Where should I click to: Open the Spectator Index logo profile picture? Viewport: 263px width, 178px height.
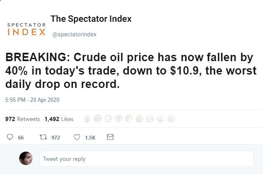[x=27, y=29]
